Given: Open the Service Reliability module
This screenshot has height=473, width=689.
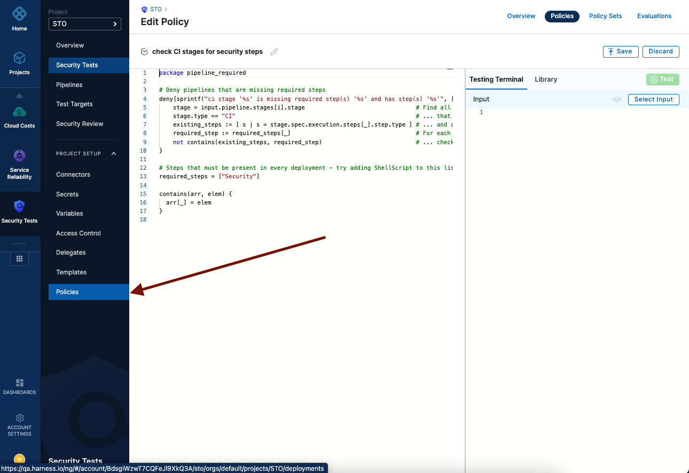Looking at the screenshot, I should coord(20,164).
